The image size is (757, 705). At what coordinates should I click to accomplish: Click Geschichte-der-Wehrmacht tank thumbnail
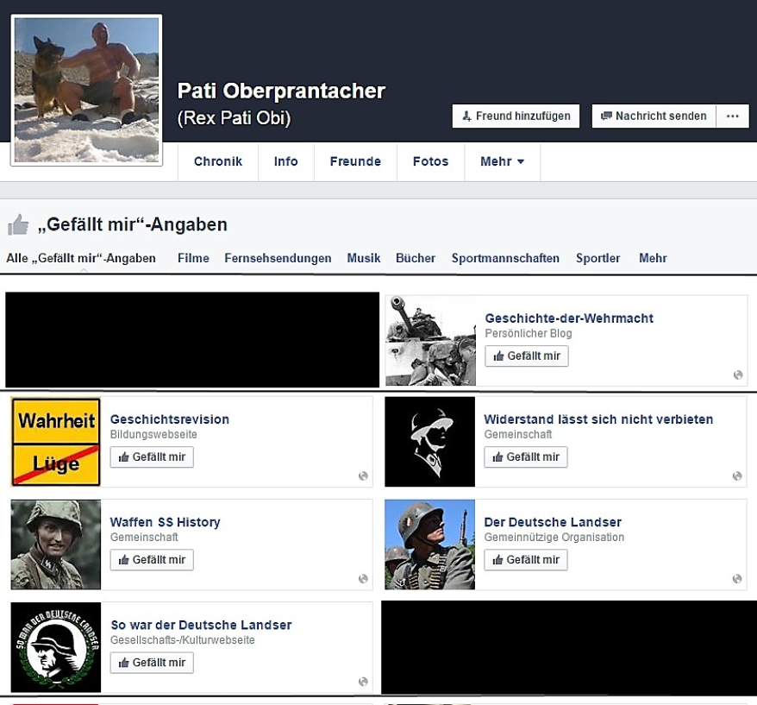click(430, 341)
